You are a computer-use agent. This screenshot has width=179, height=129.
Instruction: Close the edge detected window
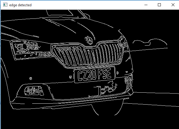(173, 5)
